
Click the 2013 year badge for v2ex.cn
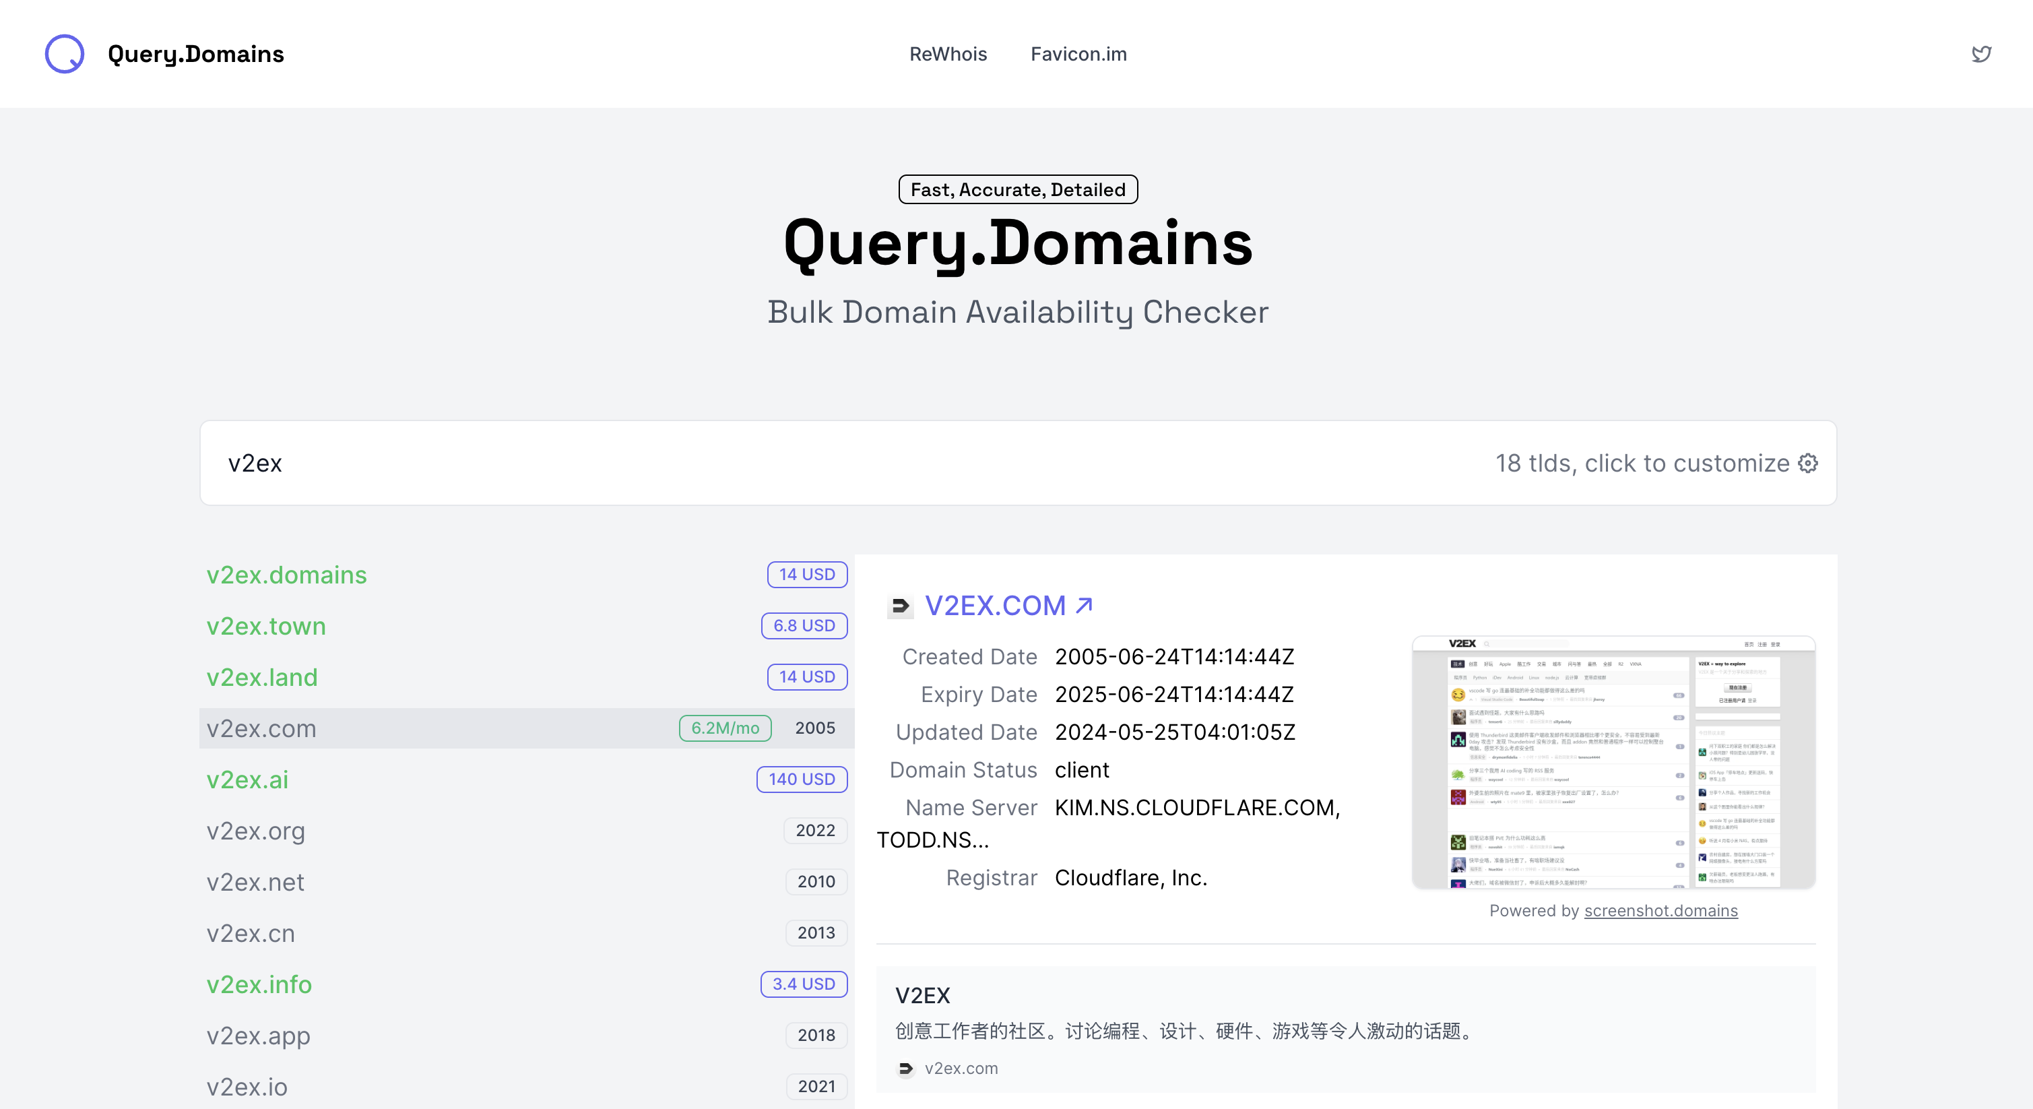tap(816, 934)
